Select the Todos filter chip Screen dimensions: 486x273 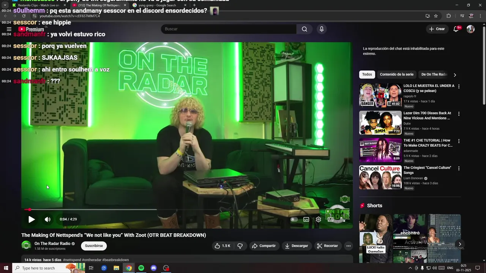coord(367,75)
